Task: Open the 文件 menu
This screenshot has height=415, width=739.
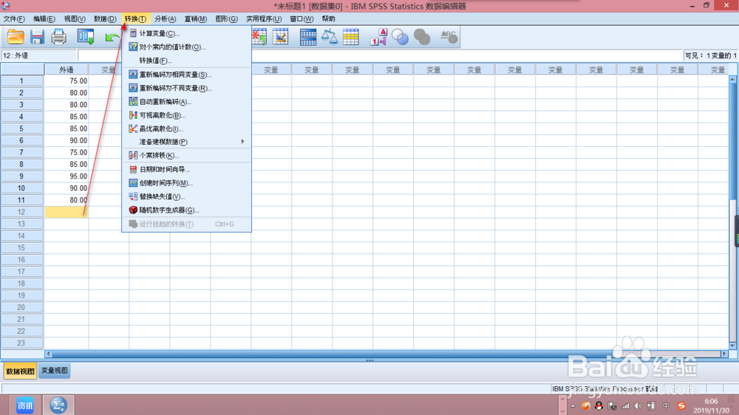Action: [13, 19]
